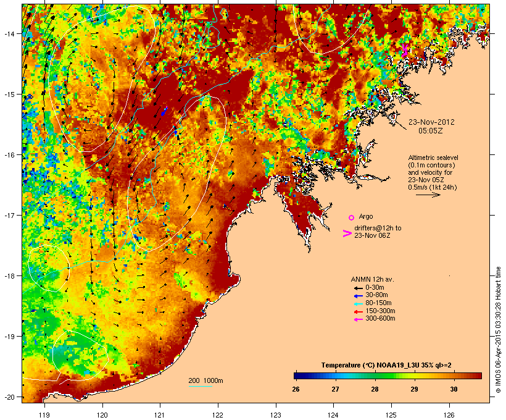Click the -15 latitude axis label
The width and height of the screenshot is (506, 420).
9,94
